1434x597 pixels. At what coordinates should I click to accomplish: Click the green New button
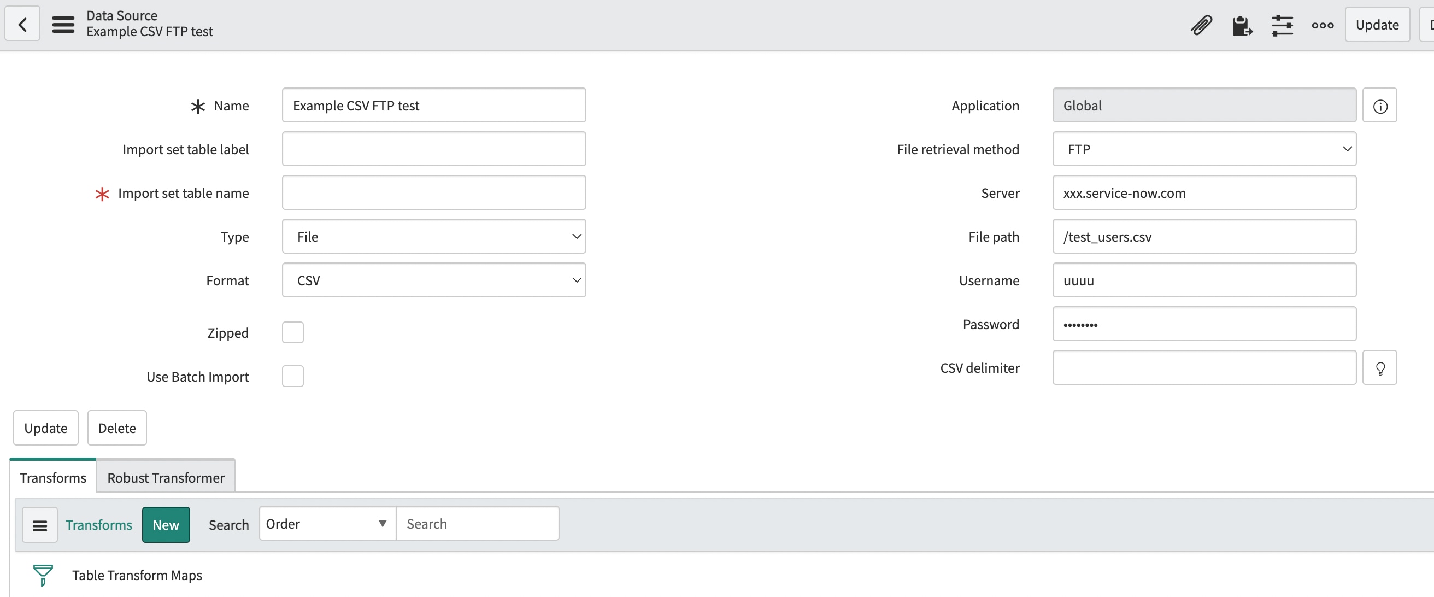(166, 525)
